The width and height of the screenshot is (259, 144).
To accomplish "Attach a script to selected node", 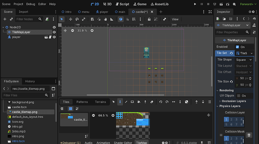I will 47,19.
